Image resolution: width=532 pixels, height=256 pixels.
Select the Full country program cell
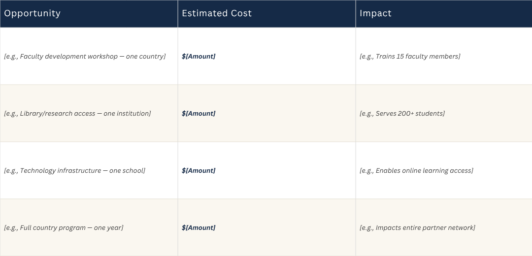(89, 227)
